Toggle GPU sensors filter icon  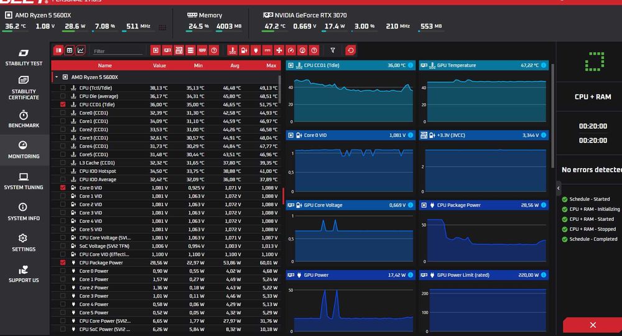[x=167, y=50]
